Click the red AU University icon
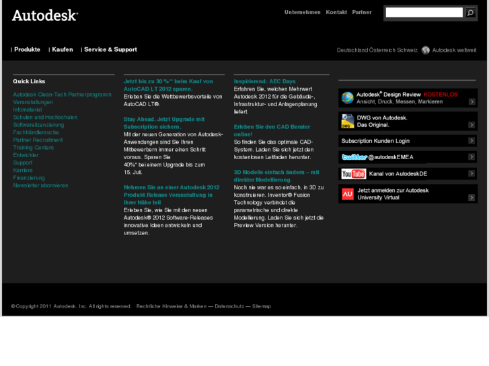 [348, 194]
